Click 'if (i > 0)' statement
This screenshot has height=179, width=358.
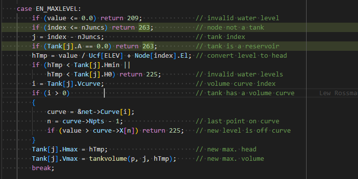click(x=51, y=93)
